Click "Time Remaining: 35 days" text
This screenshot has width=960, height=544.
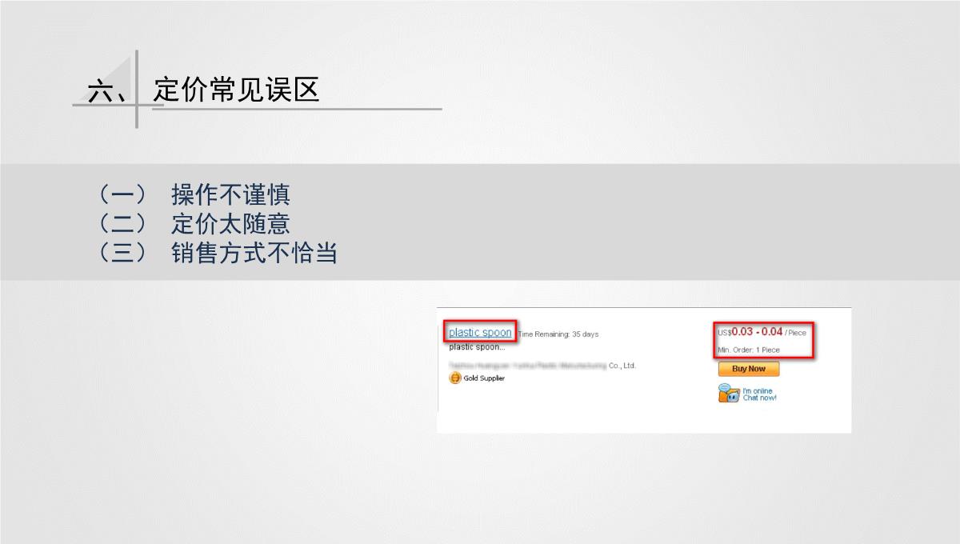[x=558, y=334]
